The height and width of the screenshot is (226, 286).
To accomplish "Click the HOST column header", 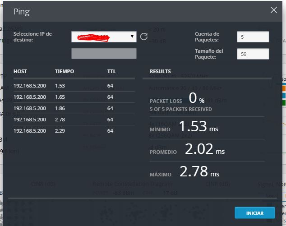I will 20,71.
